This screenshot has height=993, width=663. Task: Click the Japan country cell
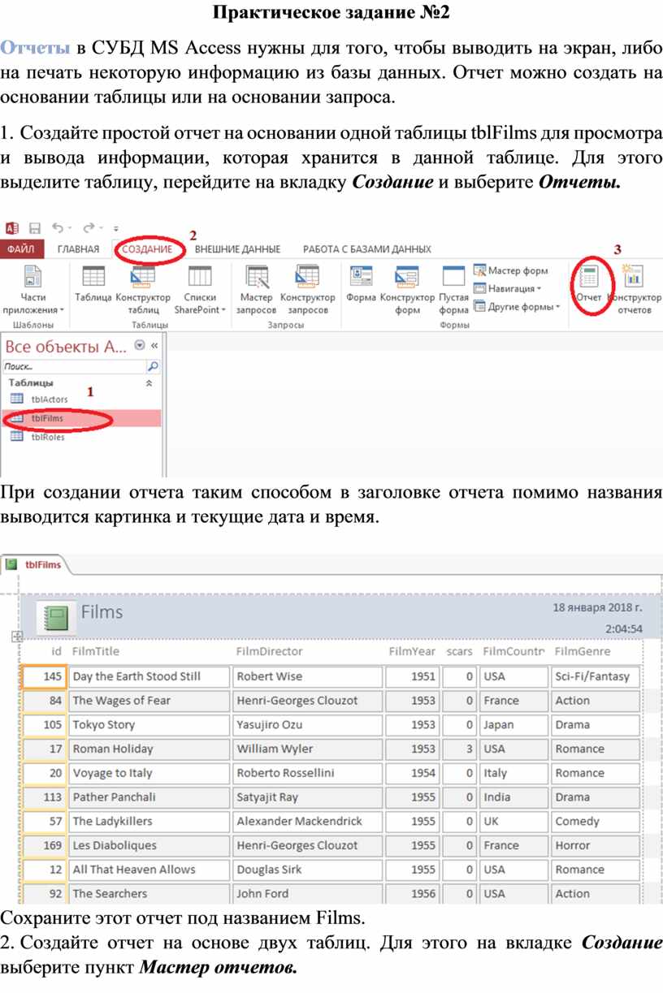click(513, 725)
